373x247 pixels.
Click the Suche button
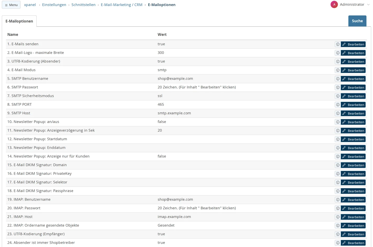coord(357,21)
